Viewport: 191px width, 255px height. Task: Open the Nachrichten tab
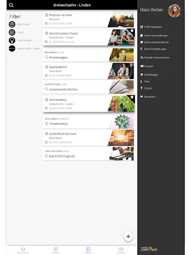point(23,250)
